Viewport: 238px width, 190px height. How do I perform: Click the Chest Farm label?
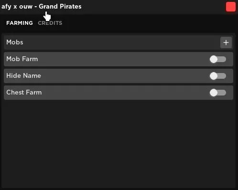pyautogui.click(x=24, y=93)
